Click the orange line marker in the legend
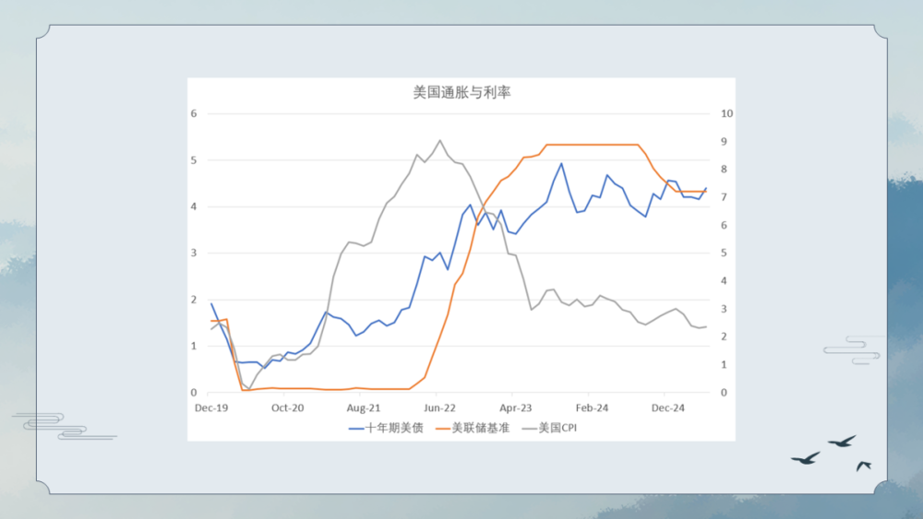923x519 pixels. click(x=441, y=428)
